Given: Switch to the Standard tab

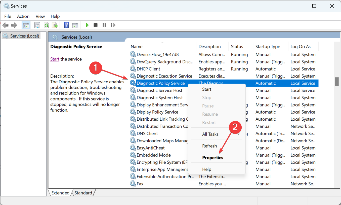Looking at the screenshot, I should click(x=83, y=193).
